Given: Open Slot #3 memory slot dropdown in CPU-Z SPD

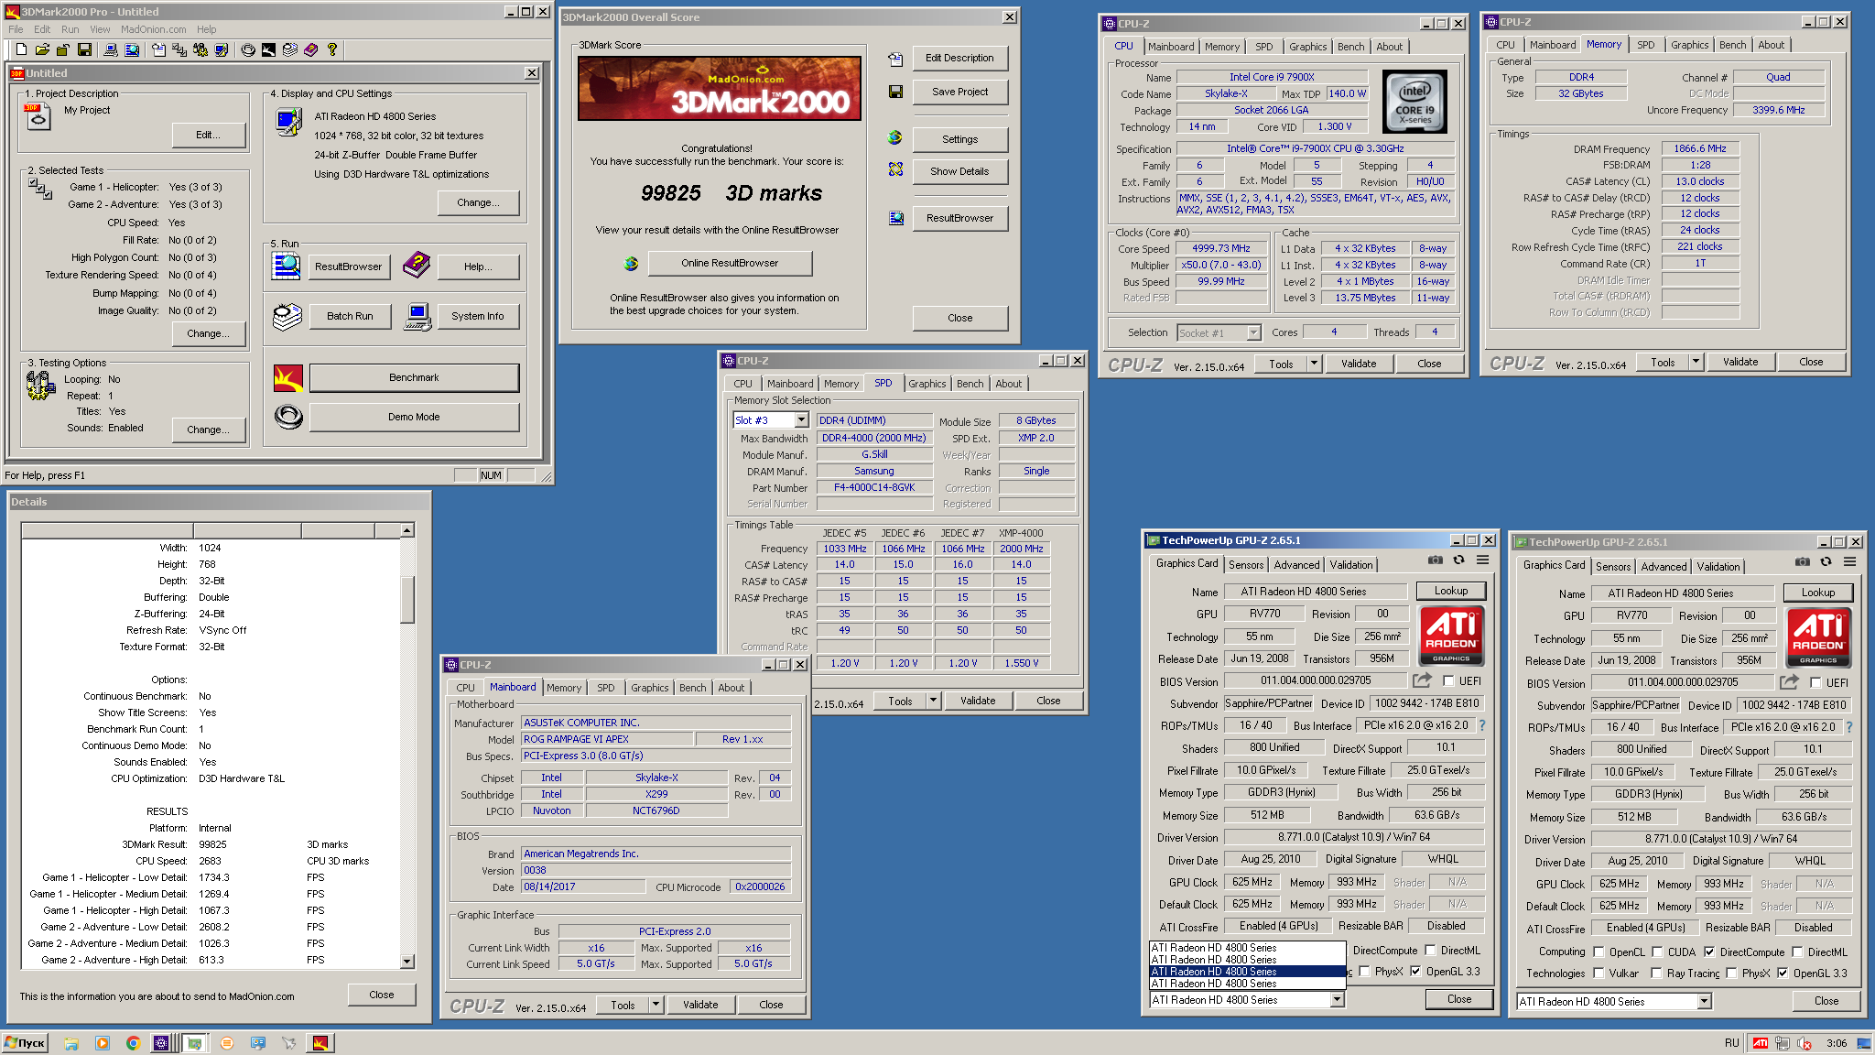Looking at the screenshot, I should [802, 419].
